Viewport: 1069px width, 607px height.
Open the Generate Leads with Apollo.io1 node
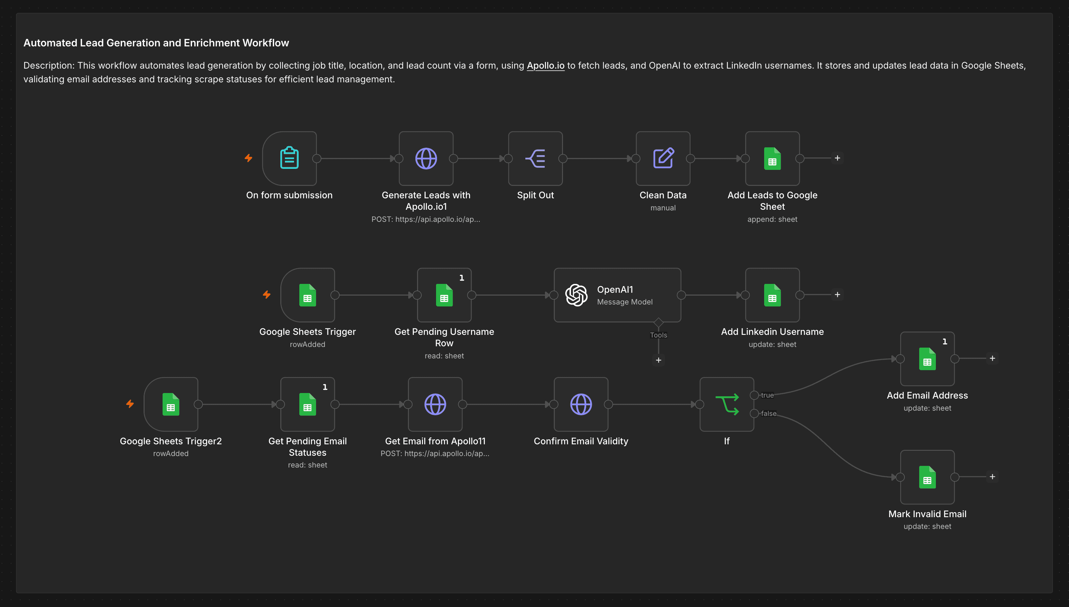[x=426, y=158]
